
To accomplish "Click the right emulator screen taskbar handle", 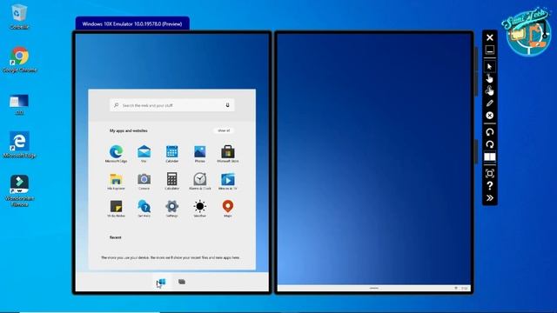I will [x=373, y=288].
